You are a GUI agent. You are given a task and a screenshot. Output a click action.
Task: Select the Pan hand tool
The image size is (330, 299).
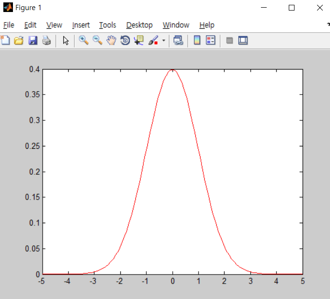pos(111,40)
